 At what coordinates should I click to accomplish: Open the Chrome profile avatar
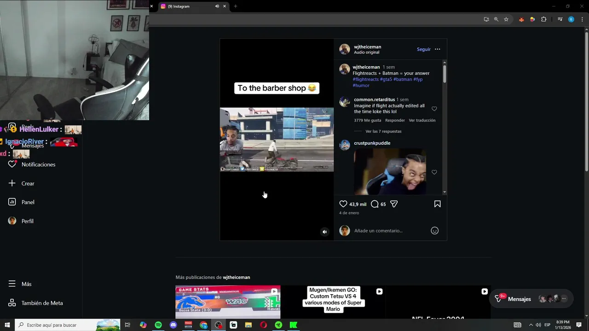571,19
